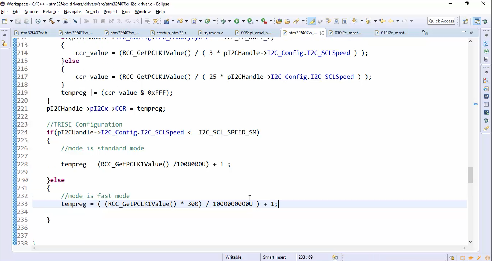Click the editor scroll down arrow
The image size is (492, 261).
click(470, 242)
